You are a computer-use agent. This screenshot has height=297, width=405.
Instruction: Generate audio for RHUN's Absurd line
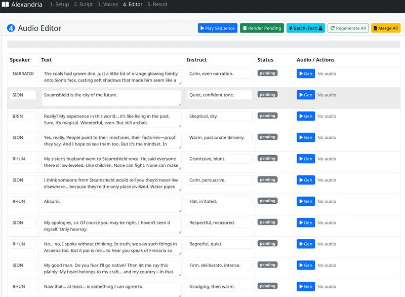305,201
